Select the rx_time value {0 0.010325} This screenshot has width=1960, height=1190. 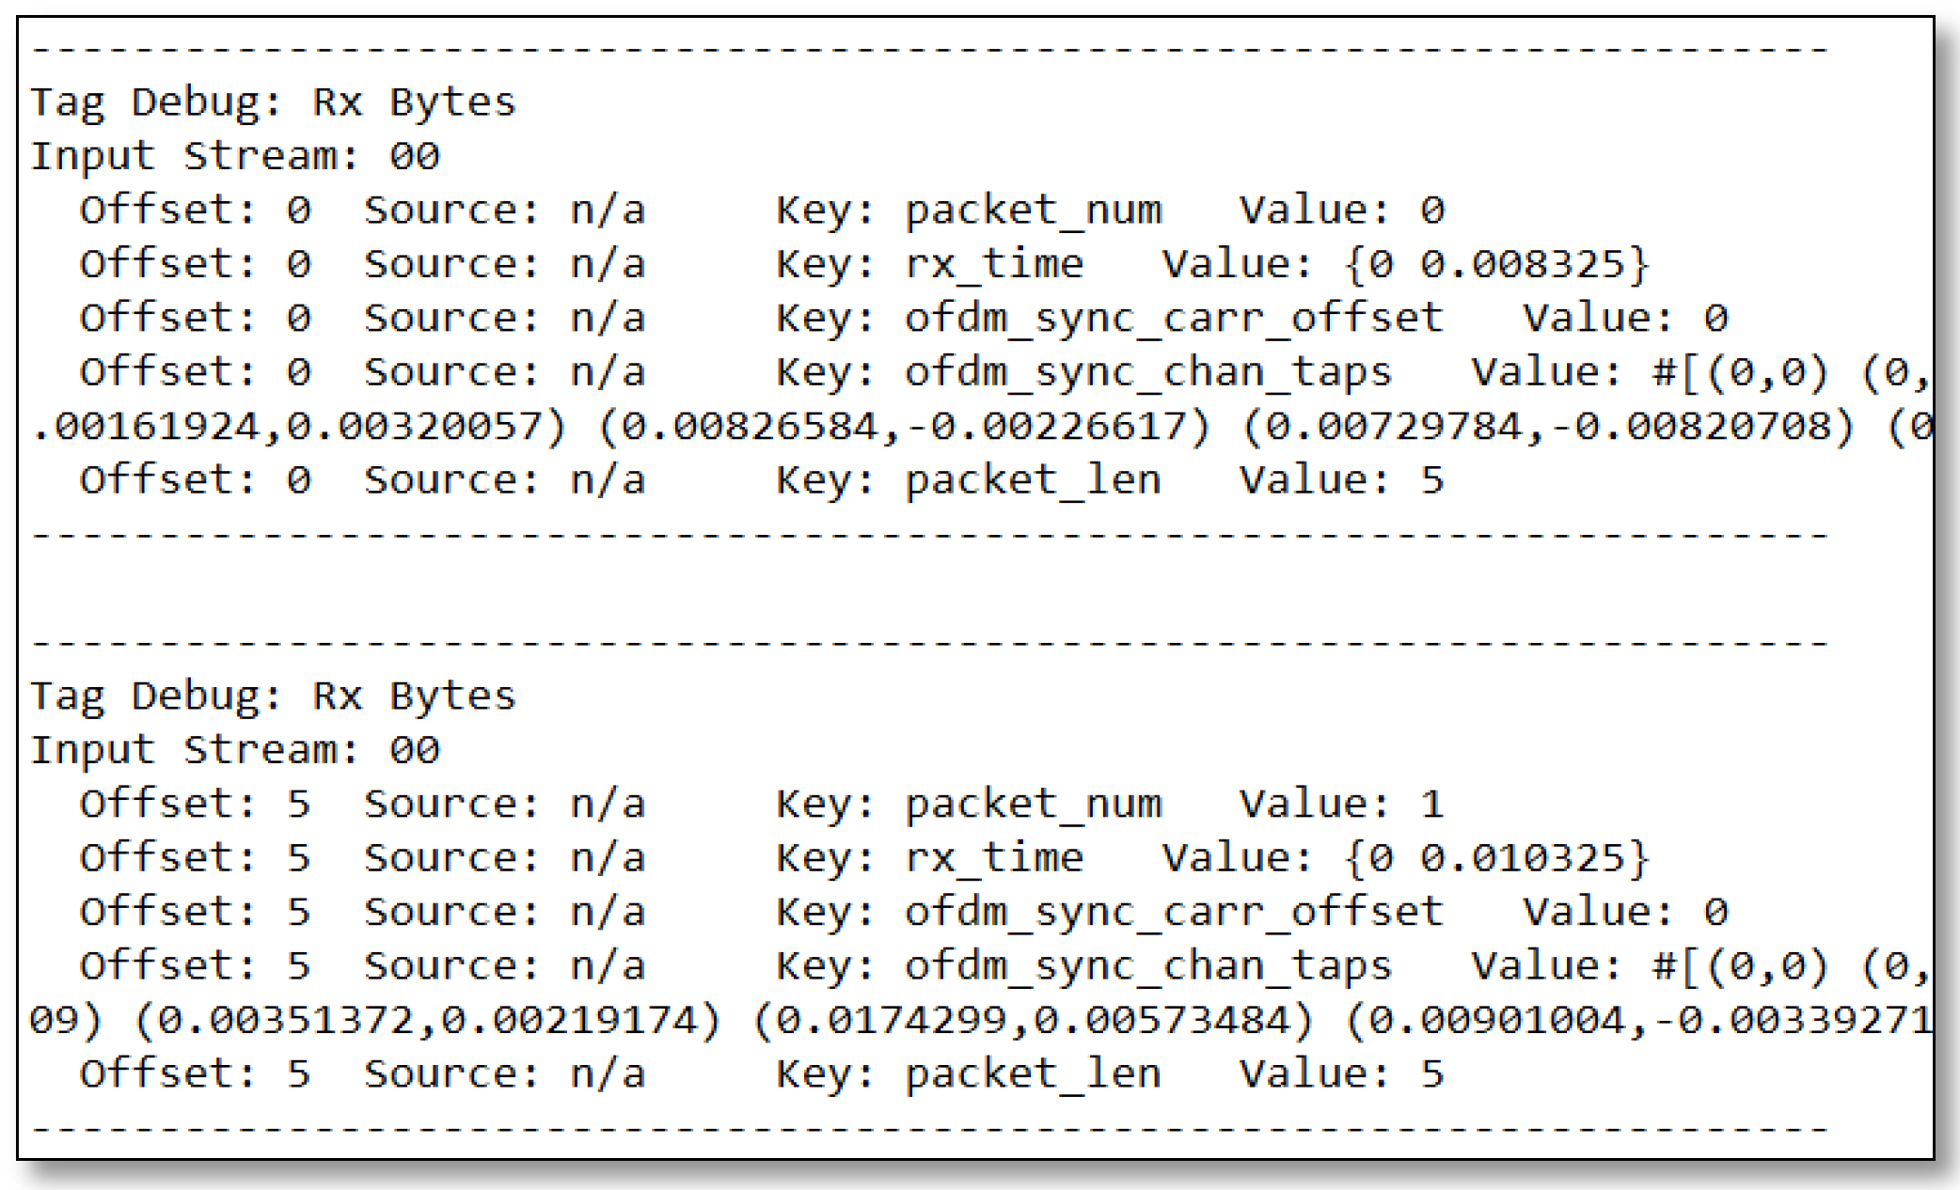(1497, 858)
